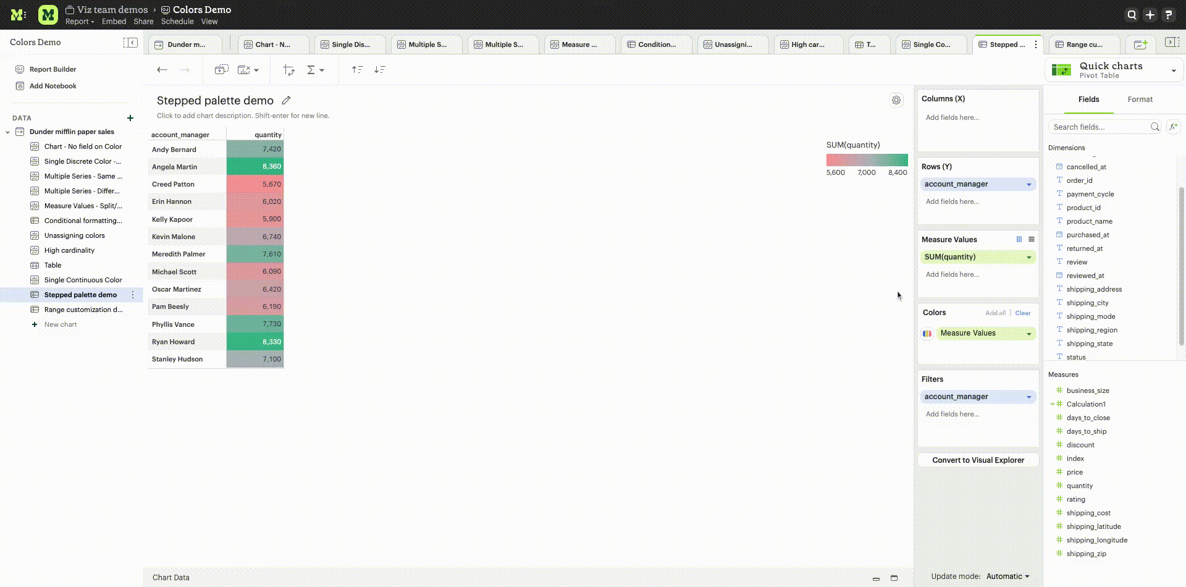This screenshot has width=1186, height=587.
Task: Collapse the Colors Demo left sidebar
Action: pyautogui.click(x=130, y=43)
